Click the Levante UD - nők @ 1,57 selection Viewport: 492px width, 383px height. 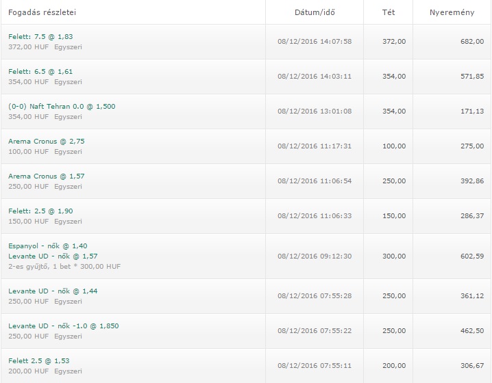[x=53, y=255]
